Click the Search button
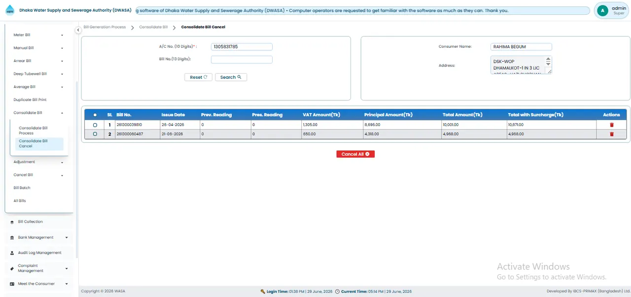Image resolution: width=631 pixels, height=297 pixels. pos(231,77)
